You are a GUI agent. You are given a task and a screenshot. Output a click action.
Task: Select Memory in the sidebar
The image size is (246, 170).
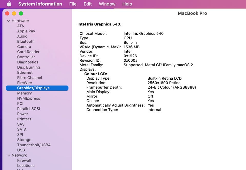tap(25, 93)
